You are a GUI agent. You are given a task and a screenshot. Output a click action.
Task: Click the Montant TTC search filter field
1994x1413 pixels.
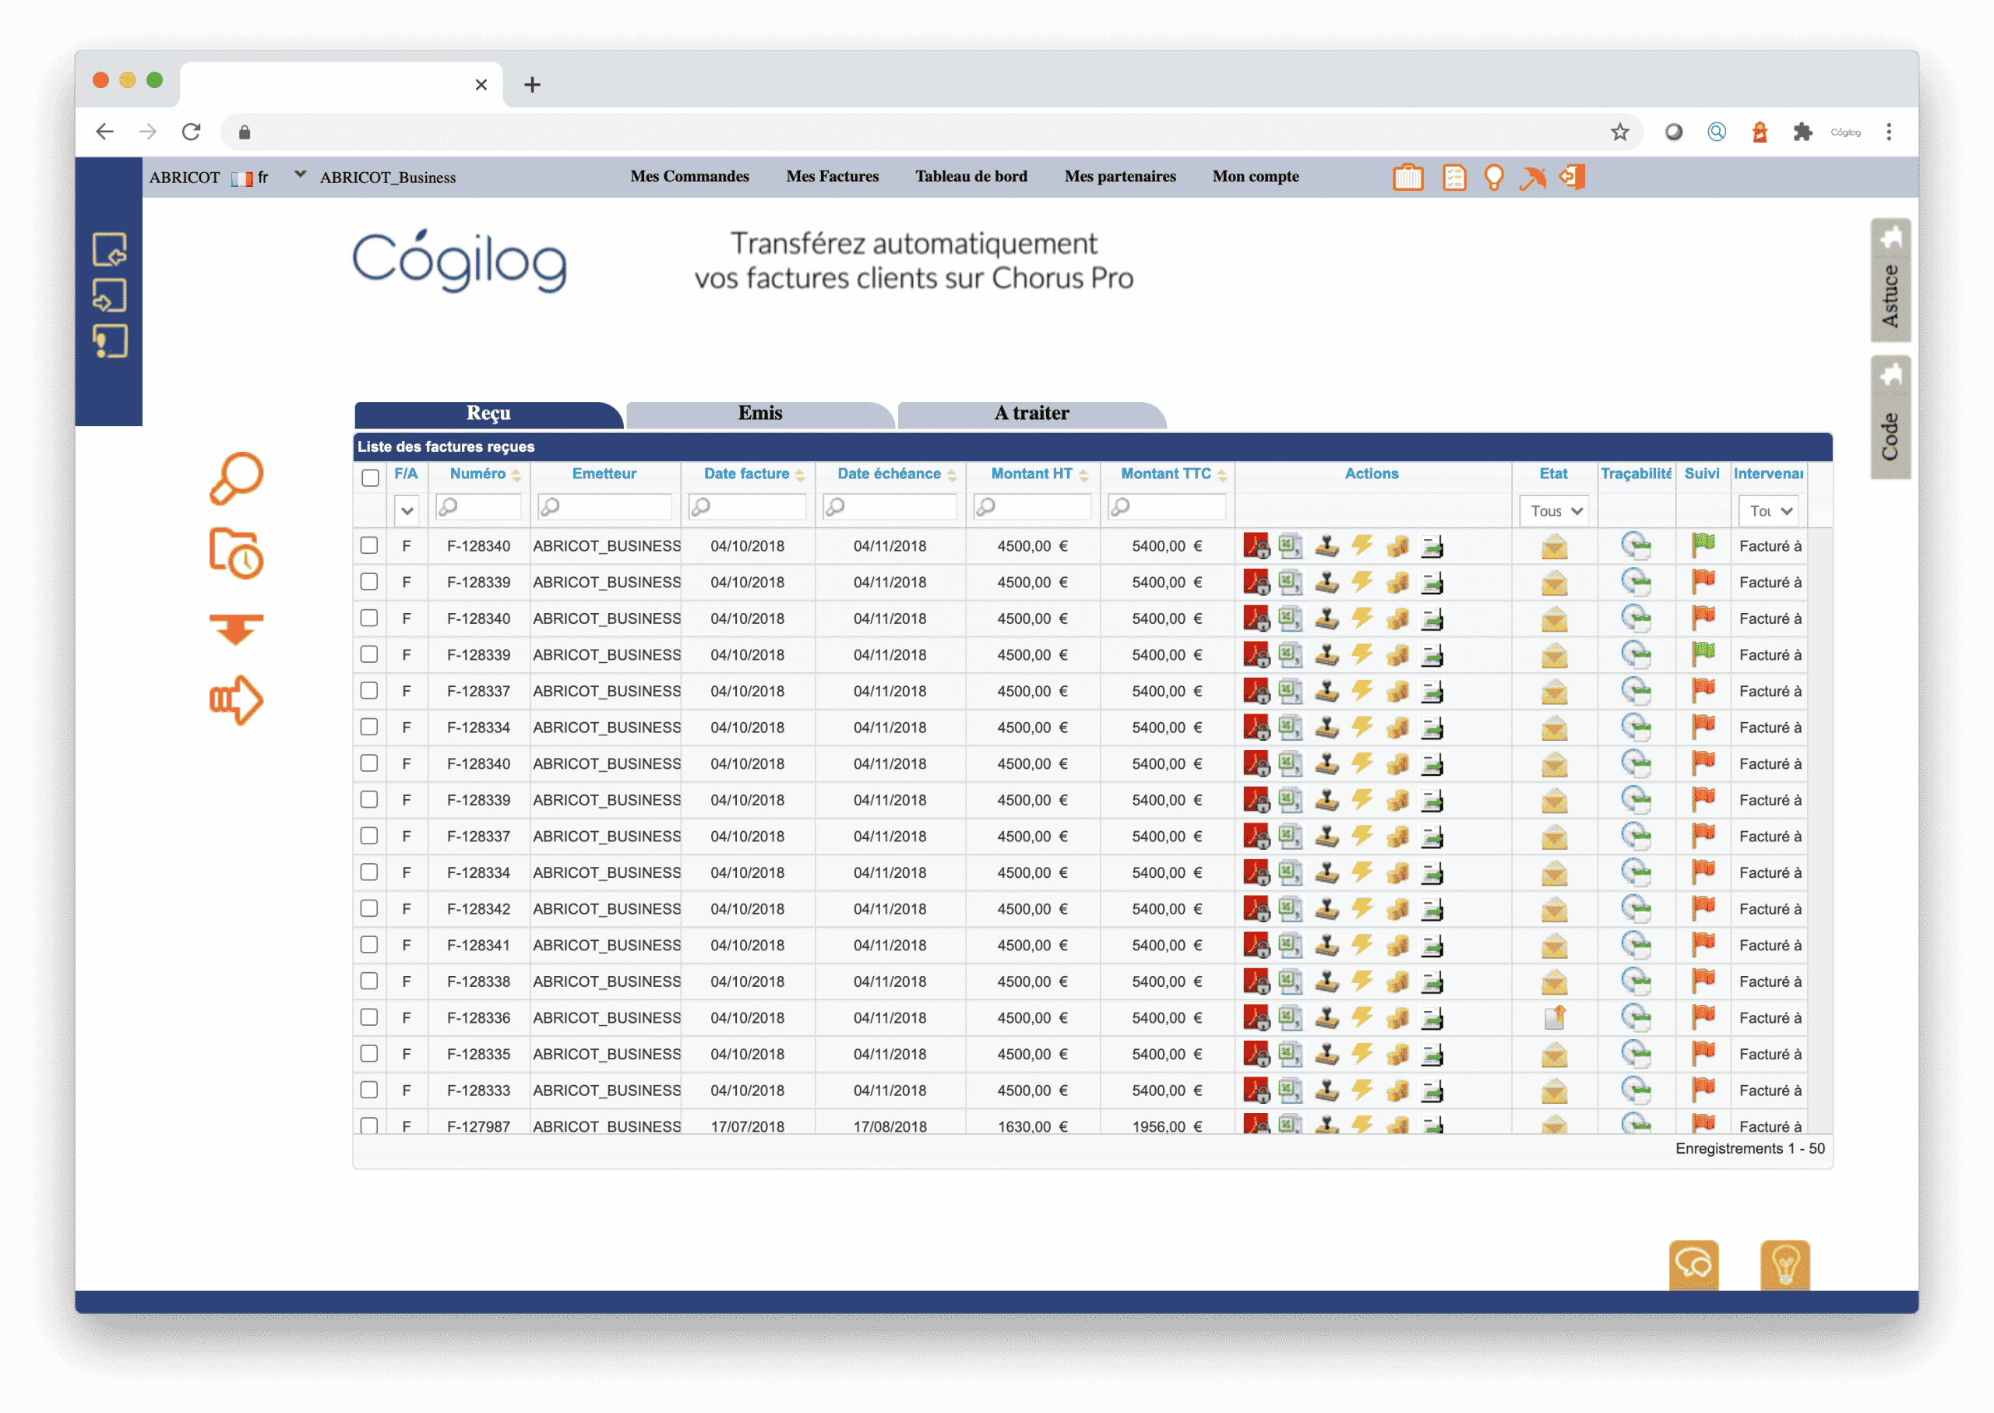pos(1167,507)
